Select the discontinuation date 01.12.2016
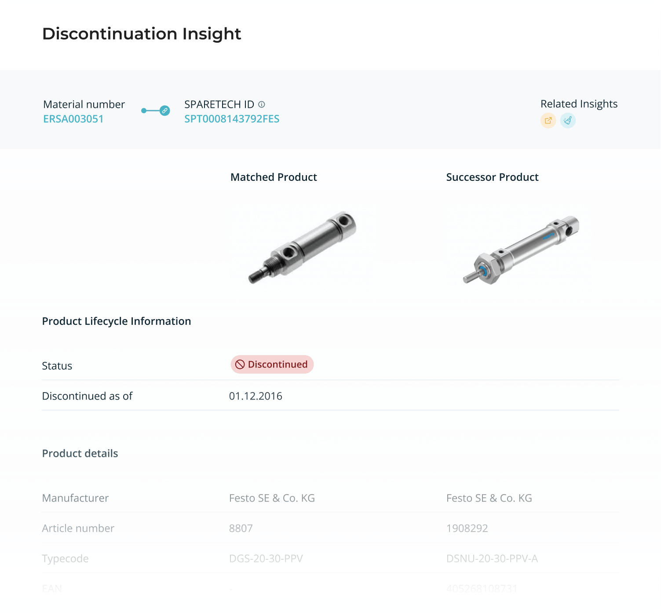 coord(256,396)
